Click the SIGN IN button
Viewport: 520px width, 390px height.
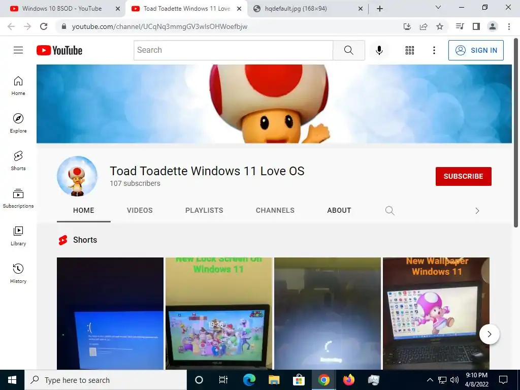(476, 50)
